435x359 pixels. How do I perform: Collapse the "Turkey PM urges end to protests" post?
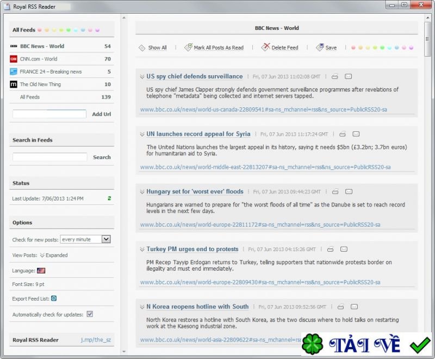(x=142, y=249)
